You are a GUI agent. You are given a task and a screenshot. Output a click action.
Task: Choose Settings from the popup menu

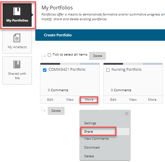point(90,123)
